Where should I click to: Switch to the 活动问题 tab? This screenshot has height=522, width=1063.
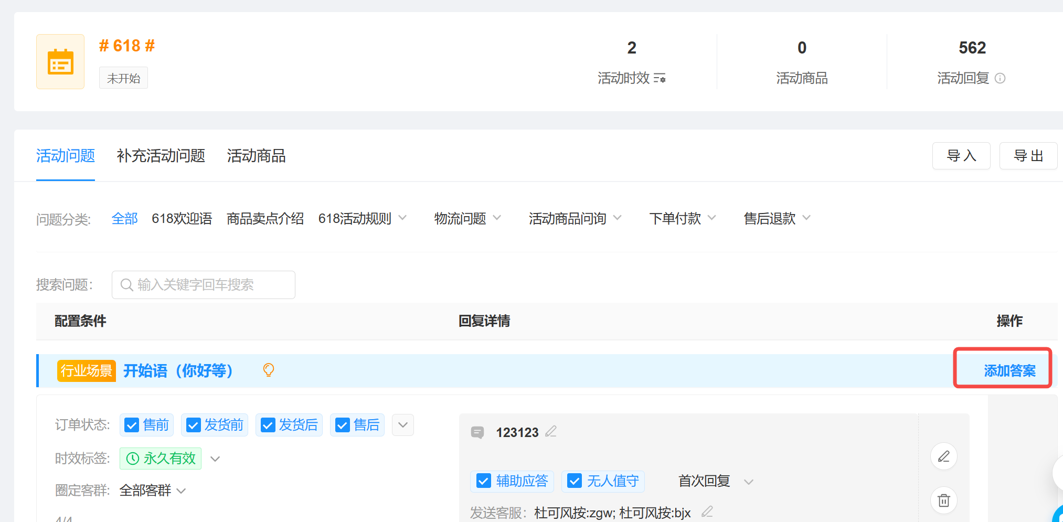point(66,156)
